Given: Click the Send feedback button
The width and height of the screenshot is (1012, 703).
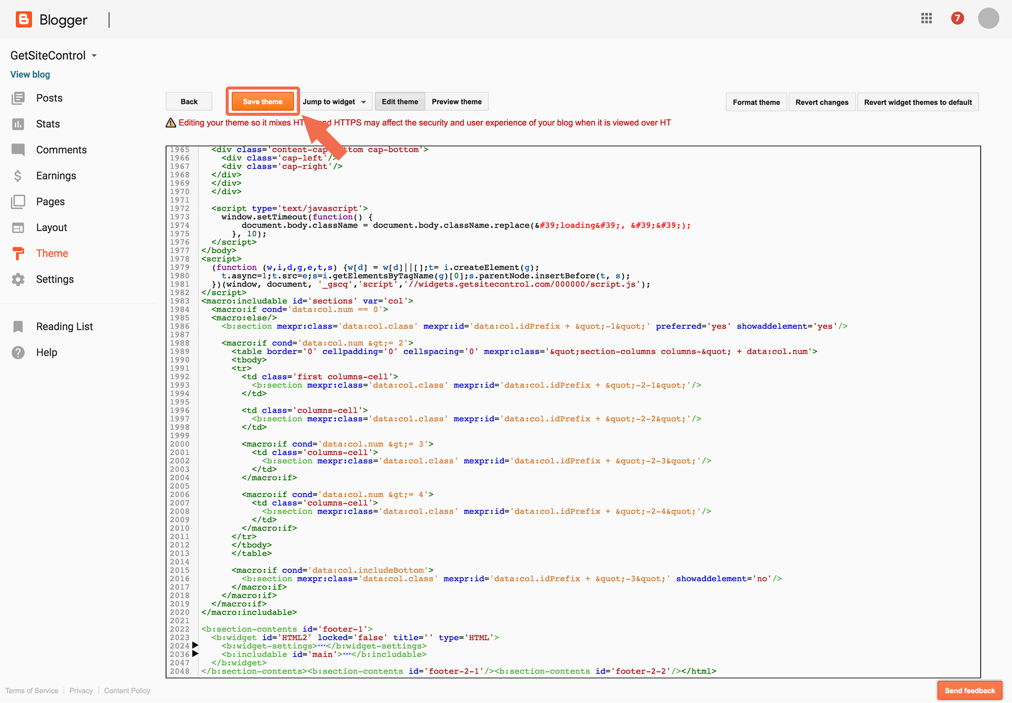Looking at the screenshot, I should 969,690.
